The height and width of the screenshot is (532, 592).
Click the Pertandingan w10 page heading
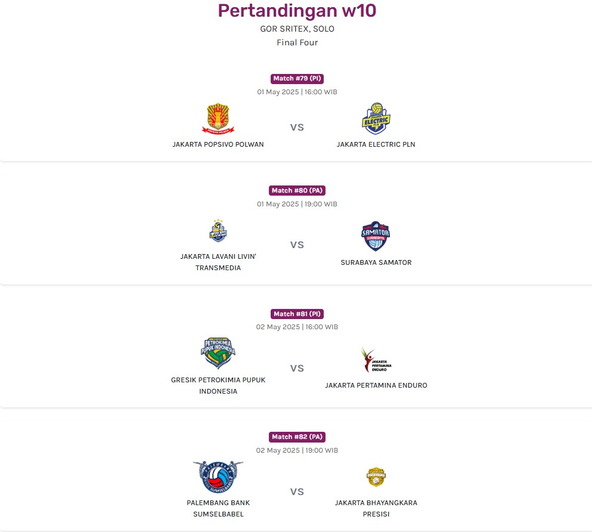[x=297, y=11]
